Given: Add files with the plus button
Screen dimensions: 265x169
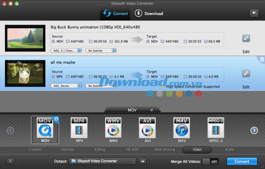Looking at the screenshot, I should click(10, 161).
